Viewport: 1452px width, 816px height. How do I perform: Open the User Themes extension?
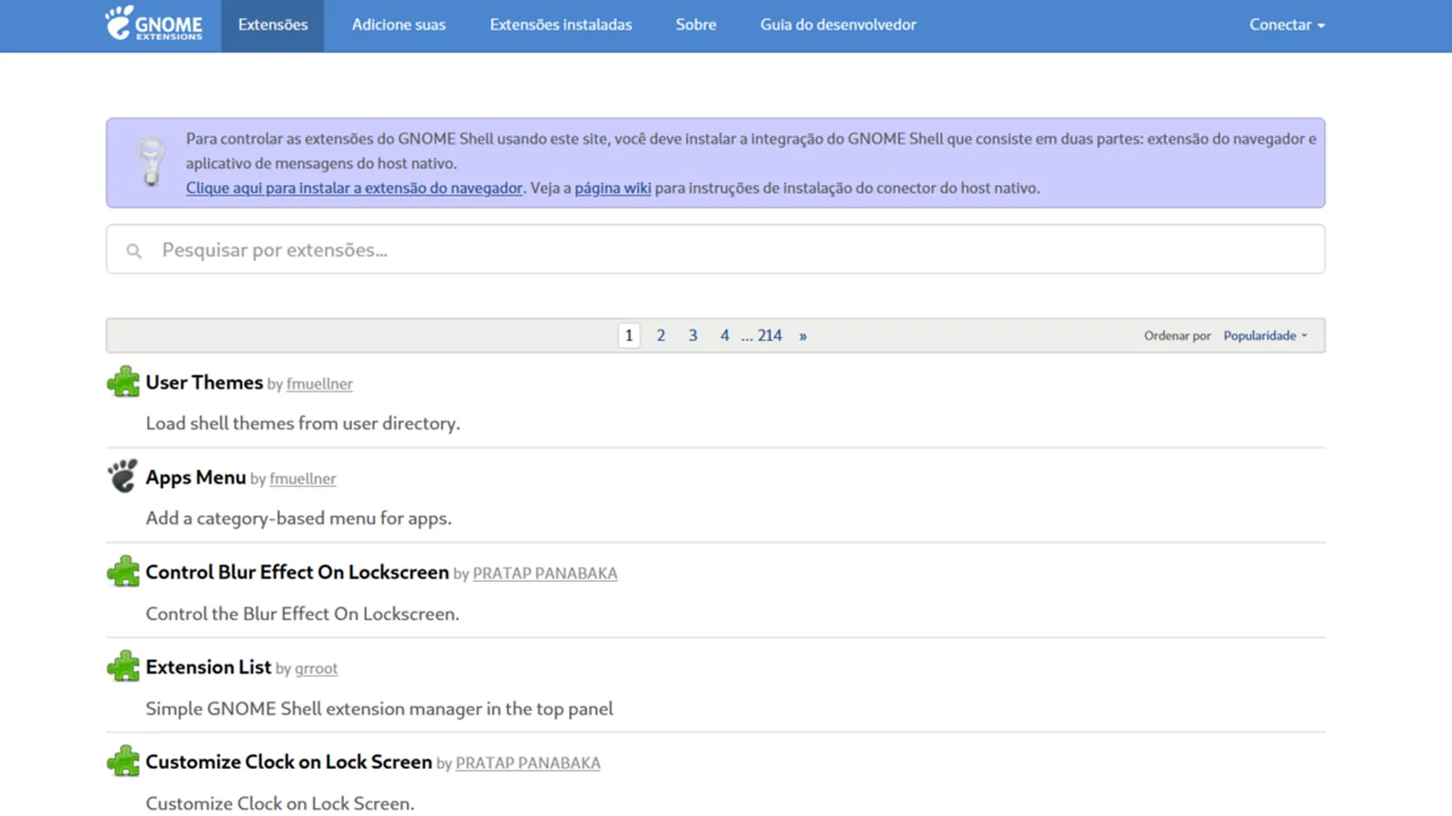coord(204,383)
